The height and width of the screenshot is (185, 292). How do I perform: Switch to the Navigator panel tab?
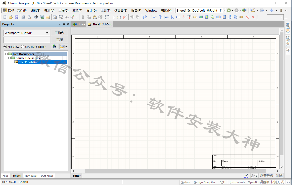31,176
